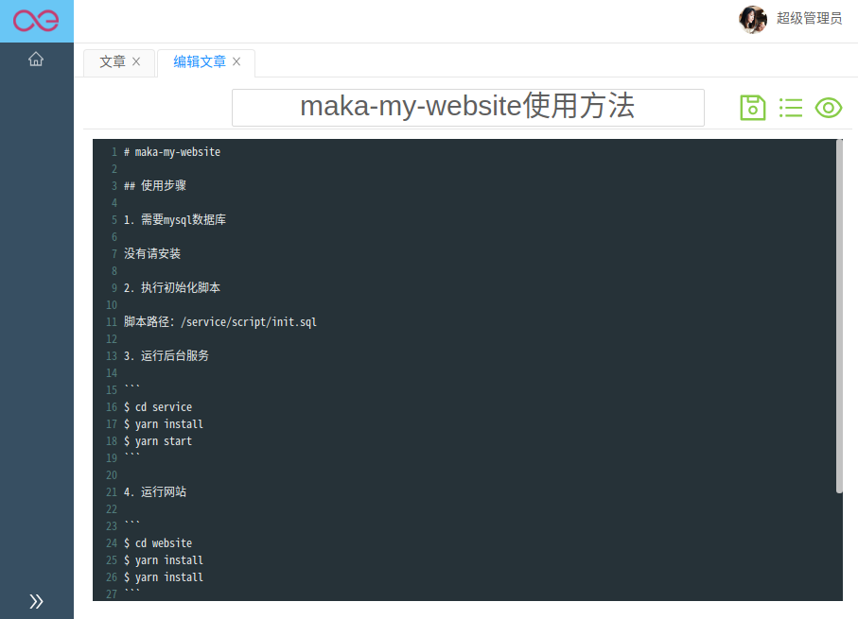Viewport: 858px width, 619px height.
Task: Click '$ yarn install' on line 25
Action: click(163, 560)
